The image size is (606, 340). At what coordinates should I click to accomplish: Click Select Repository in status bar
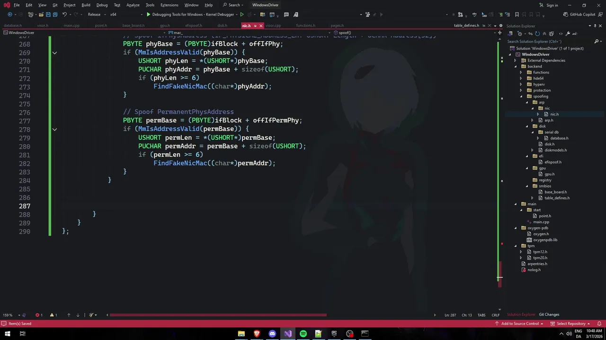[x=570, y=323]
